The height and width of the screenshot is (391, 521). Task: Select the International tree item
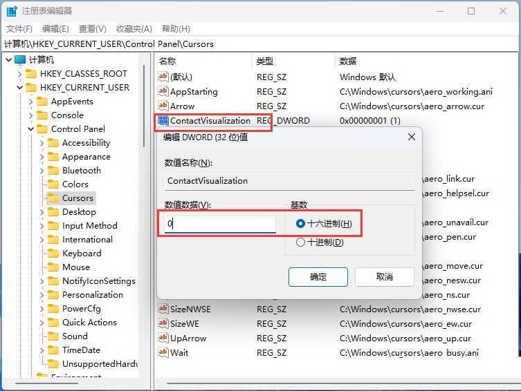[x=87, y=240]
